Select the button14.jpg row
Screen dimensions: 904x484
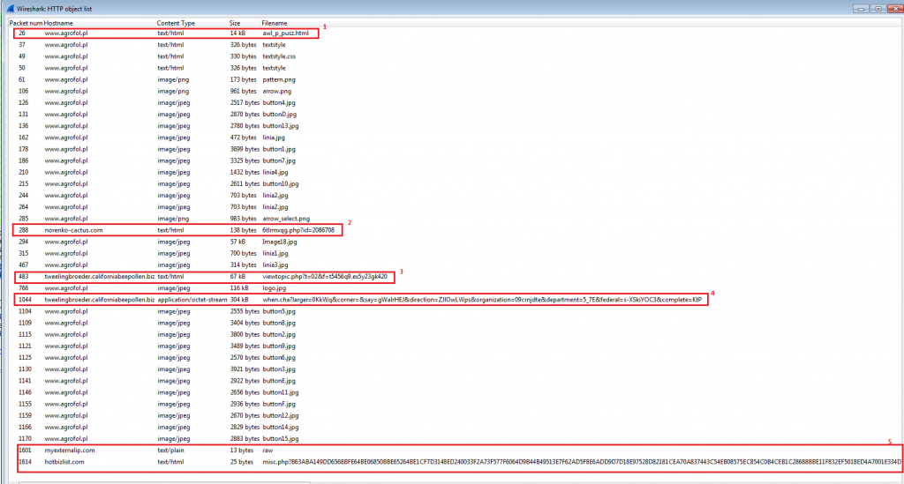pyautogui.click(x=456, y=427)
